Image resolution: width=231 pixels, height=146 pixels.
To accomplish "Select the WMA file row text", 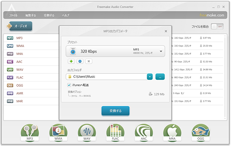I will pos(20,46).
